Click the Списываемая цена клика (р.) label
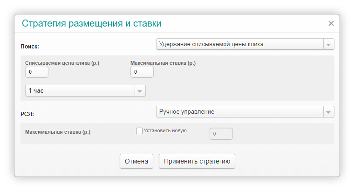Image resolution: width=354 pixels, height=191 pixels. click(62, 63)
